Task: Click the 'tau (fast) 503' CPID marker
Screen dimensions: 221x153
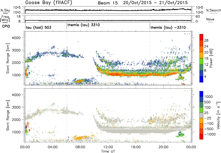Action: 38,27
